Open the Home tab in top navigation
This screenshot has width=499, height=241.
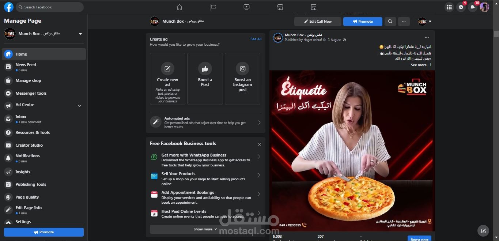pos(179,7)
